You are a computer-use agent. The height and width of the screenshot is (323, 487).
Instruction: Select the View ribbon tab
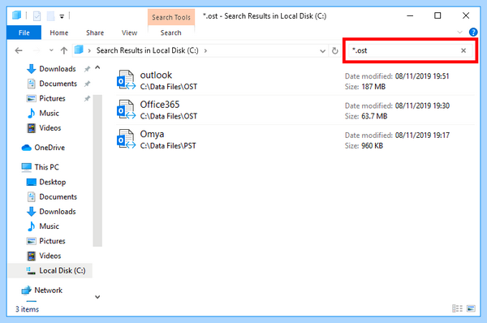coord(130,32)
